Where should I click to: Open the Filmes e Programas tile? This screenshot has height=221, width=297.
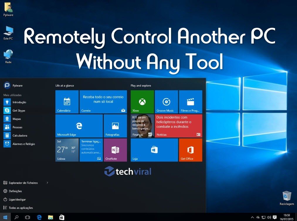(191, 102)
